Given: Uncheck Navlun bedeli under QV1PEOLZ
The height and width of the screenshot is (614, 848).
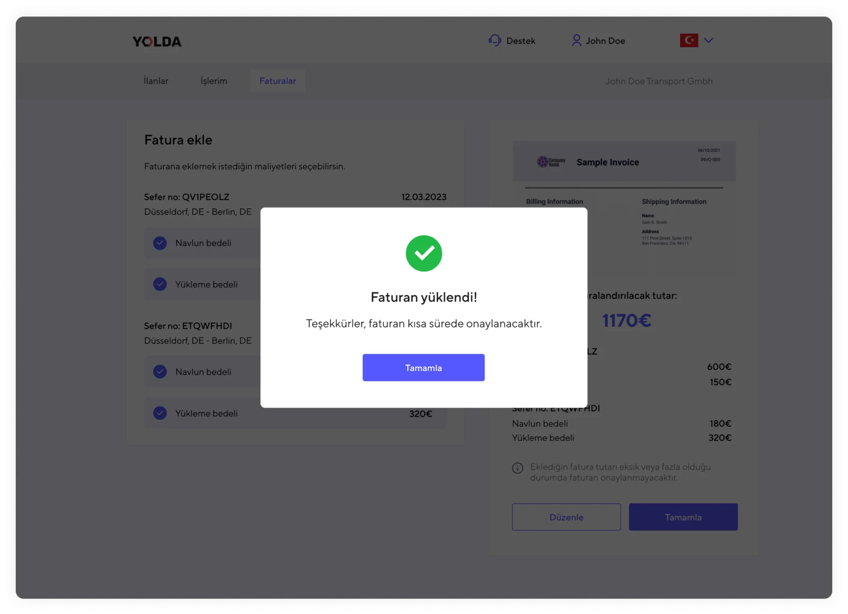Looking at the screenshot, I should 160,243.
